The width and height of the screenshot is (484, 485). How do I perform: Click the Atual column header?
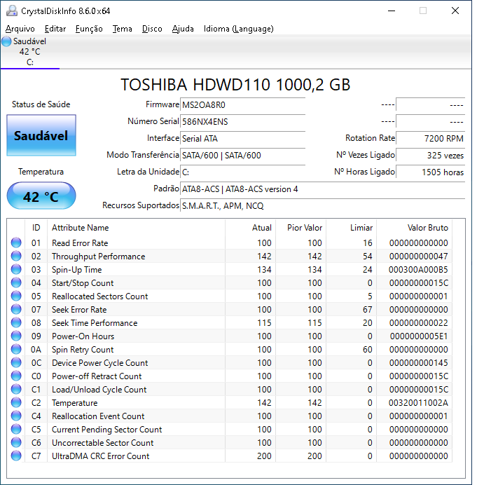(x=251, y=228)
